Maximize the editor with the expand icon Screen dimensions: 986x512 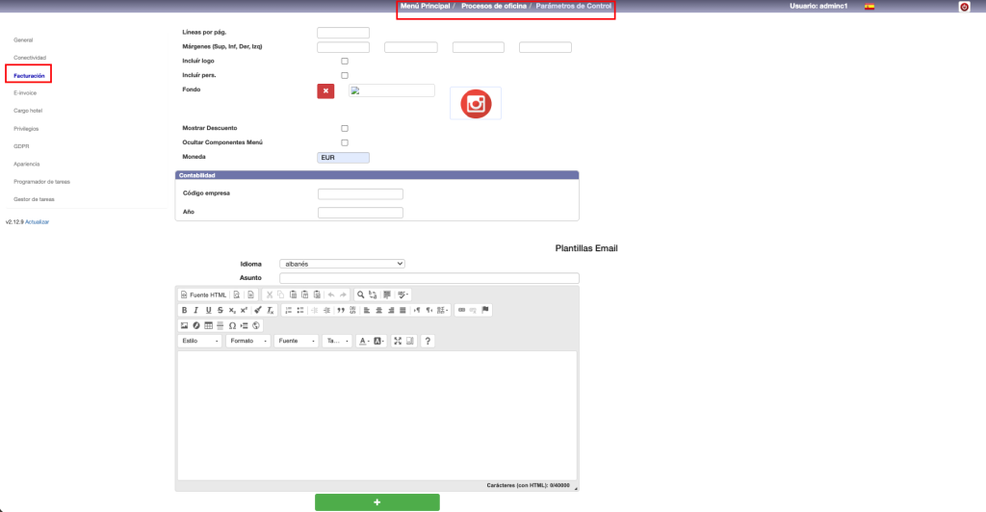(x=398, y=341)
